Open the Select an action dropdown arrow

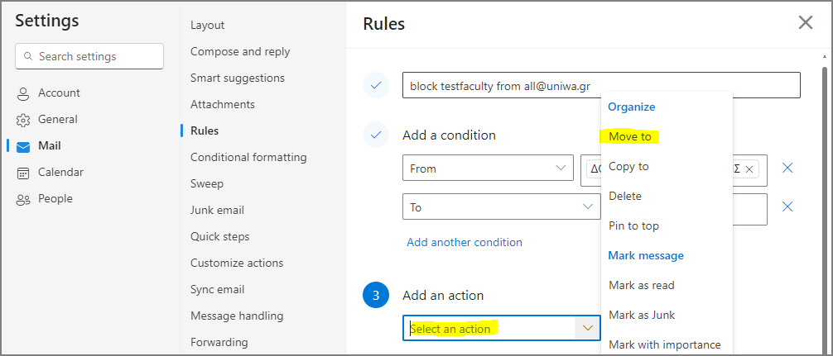click(x=588, y=329)
